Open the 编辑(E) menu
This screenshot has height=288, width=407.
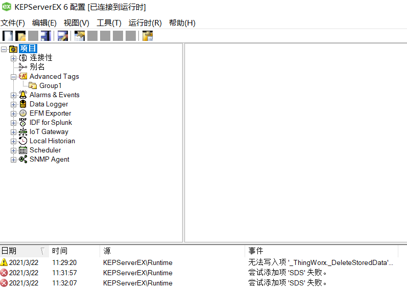click(x=44, y=23)
